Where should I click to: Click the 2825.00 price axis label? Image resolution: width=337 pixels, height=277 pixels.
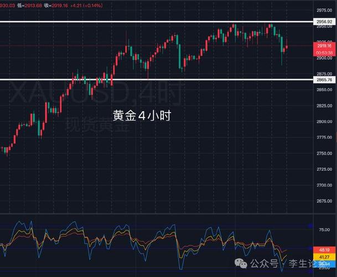point(324,106)
